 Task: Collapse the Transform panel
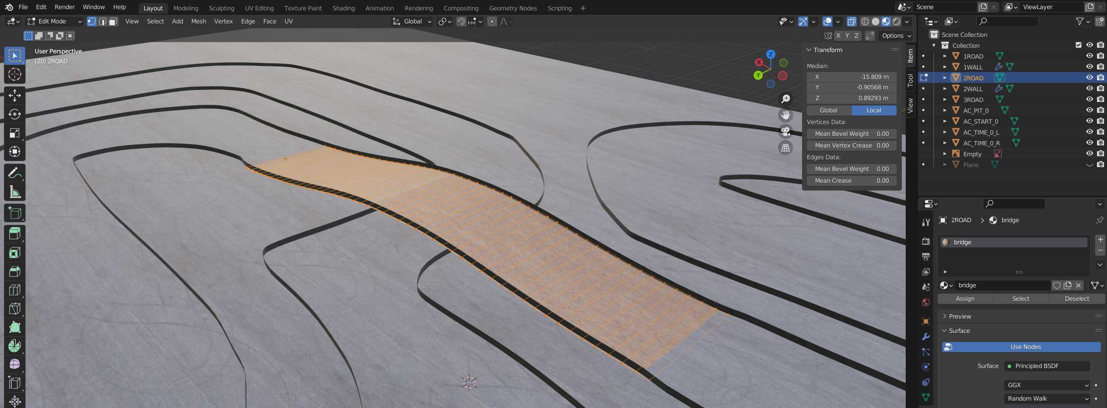pos(809,50)
